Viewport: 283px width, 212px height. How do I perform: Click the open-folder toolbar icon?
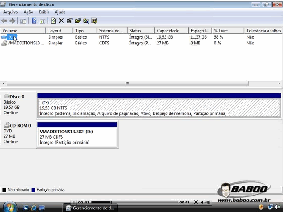tap(78, 21)
